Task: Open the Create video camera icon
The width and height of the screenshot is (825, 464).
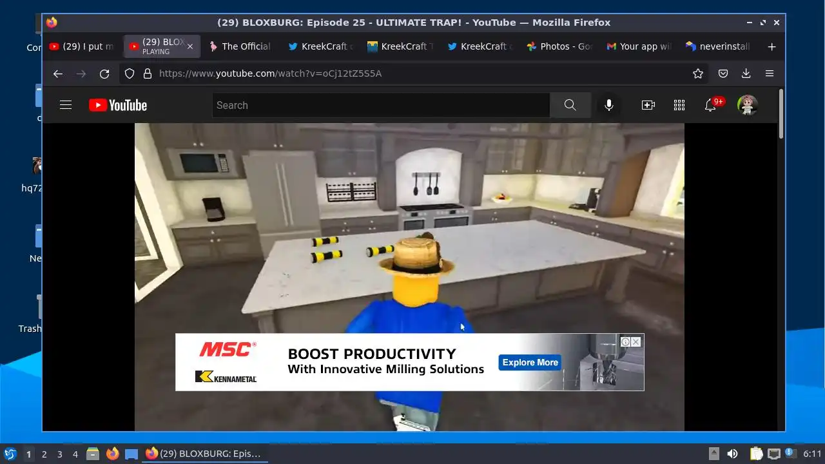Action: tap(648, 105)
